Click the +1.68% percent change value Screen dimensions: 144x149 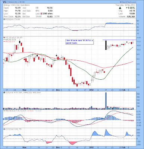pos(130,8)
